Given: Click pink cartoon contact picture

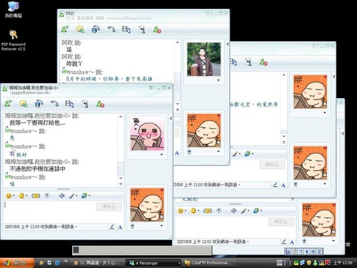Looking at the screenshot, I should point(147,133).
